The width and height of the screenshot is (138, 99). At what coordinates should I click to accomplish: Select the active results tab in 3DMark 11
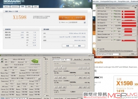pyautogui.click(x=23, y=7)
